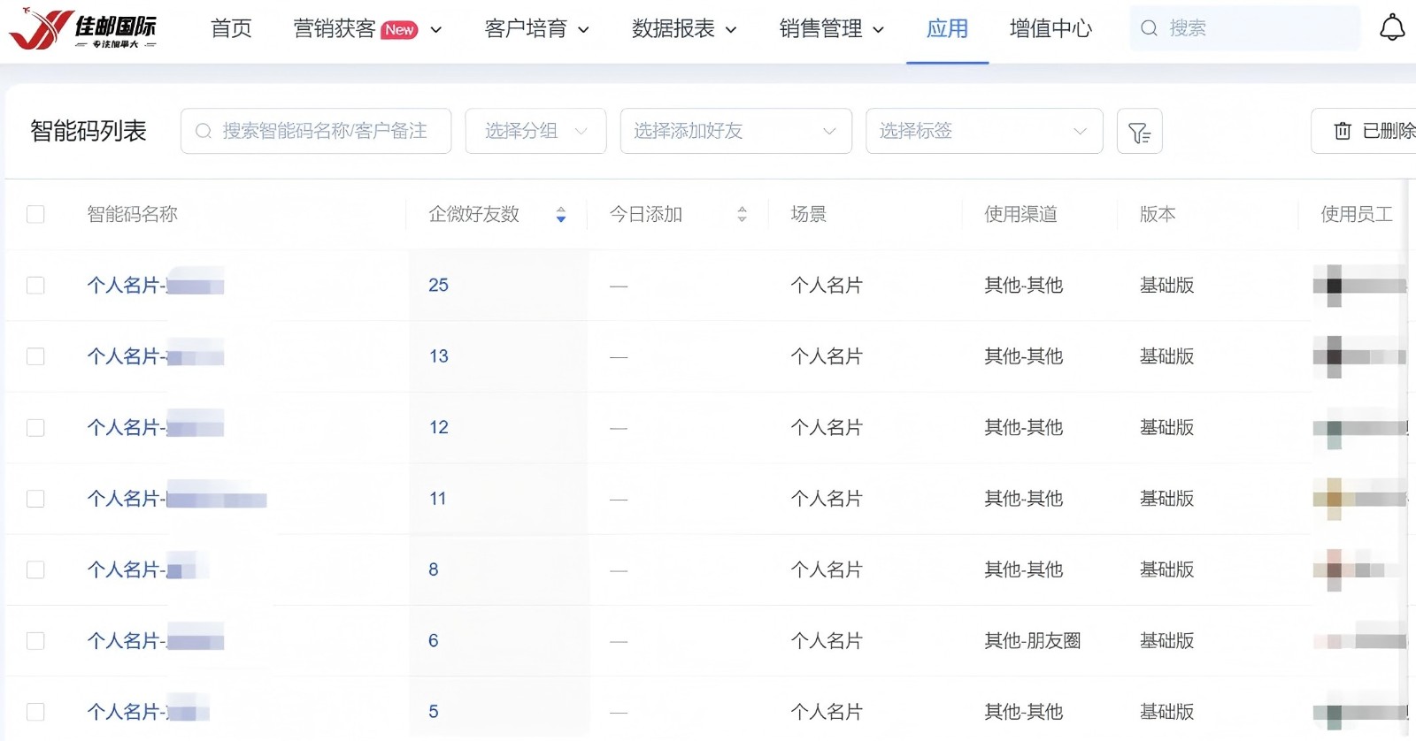The width and height of the screenshot is (1416, 741).
Task: Sort by 今日添加 column arrows
Action: 742,215
